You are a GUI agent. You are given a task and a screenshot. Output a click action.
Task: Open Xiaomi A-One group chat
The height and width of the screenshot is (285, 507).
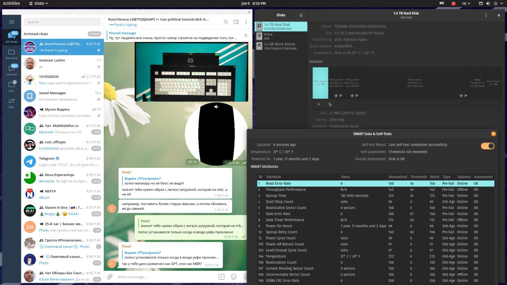[x=63, y=211]
